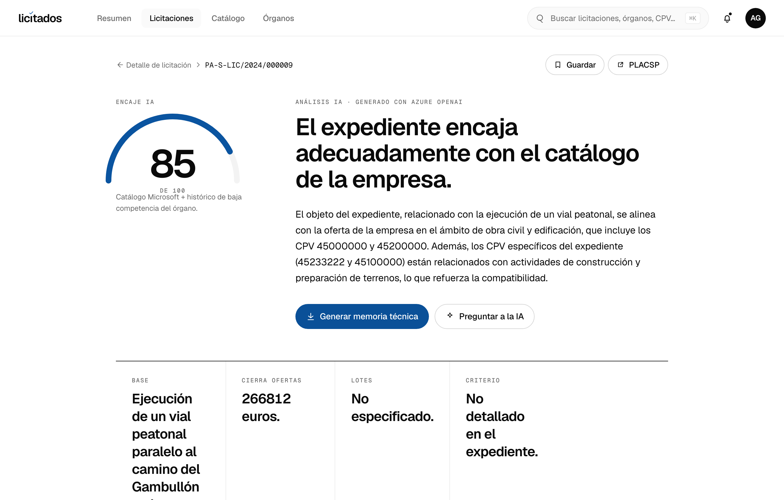Click the CRITERIO label
Viewport: 784px width, 500px height.
tap(483, 380)
